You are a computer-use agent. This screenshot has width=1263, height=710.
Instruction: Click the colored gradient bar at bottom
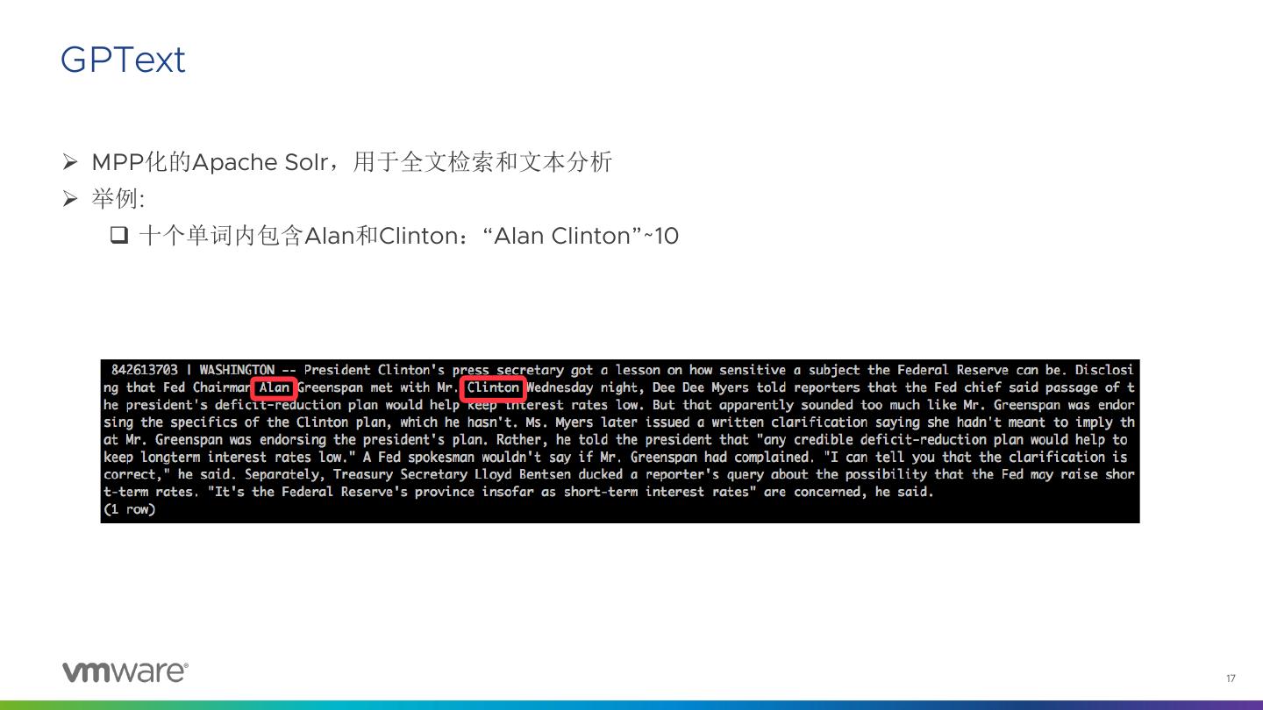tap(631, 705)
